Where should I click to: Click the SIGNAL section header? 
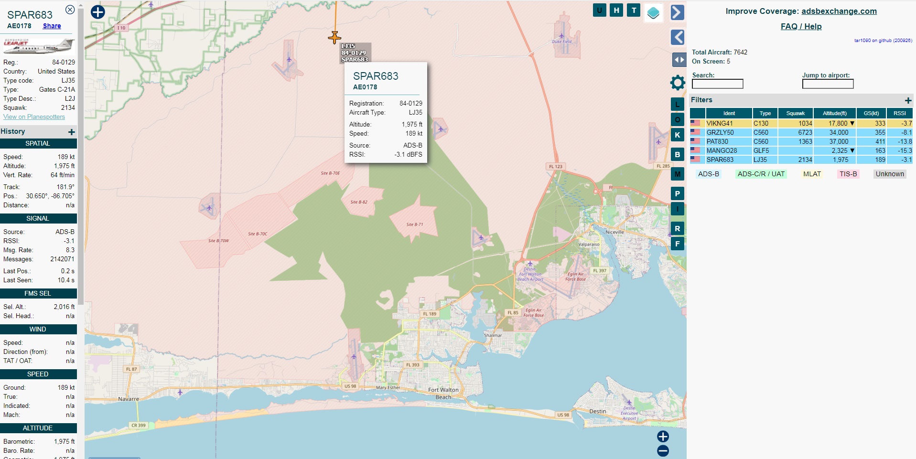pyautogui.click(x=38, y=218)
